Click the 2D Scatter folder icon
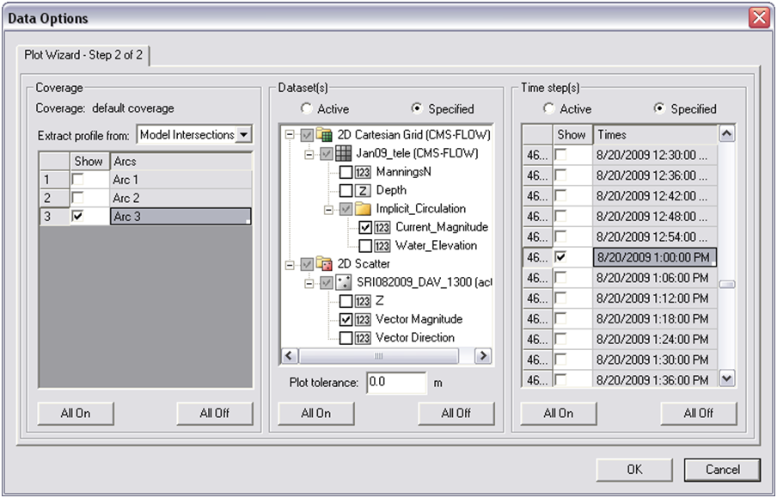Image resolution: width=777 pixels, height=498 pixels. 324,264
